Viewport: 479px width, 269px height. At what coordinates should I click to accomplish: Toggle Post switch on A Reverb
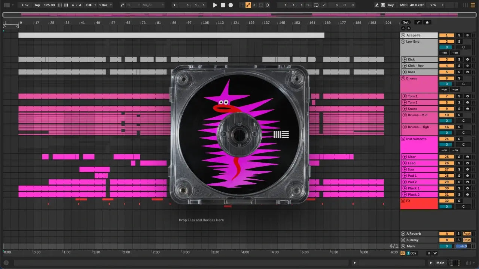[467, 234]
